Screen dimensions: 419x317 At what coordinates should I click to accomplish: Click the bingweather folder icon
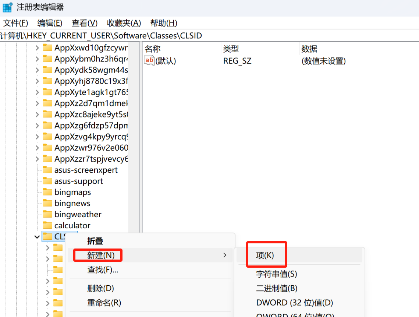[47, 214]
